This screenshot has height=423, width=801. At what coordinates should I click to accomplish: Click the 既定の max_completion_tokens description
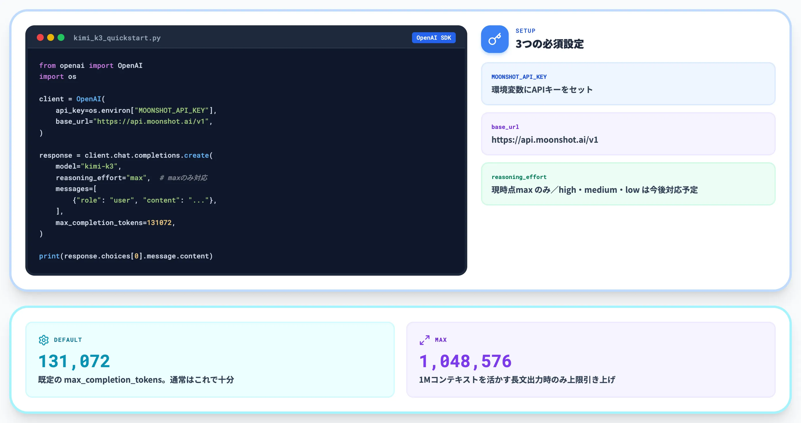tap(136, 380)
